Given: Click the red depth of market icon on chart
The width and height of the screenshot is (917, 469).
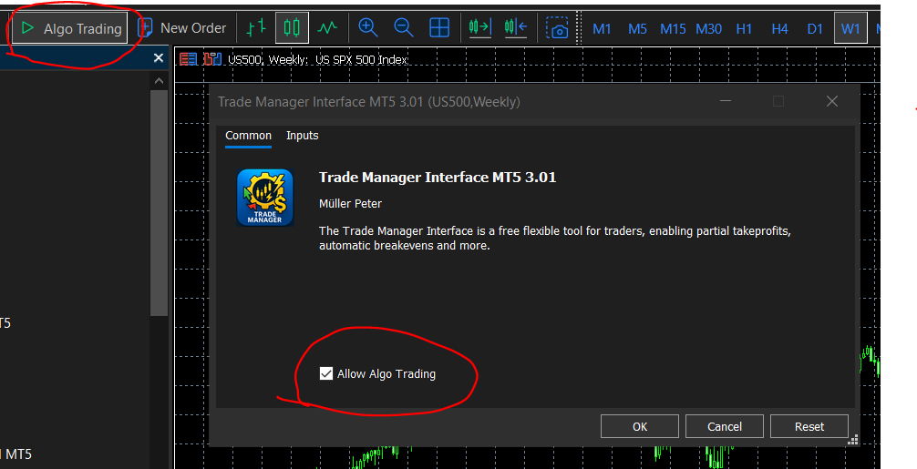Looking at the screenshot, I should click(189, 59).
